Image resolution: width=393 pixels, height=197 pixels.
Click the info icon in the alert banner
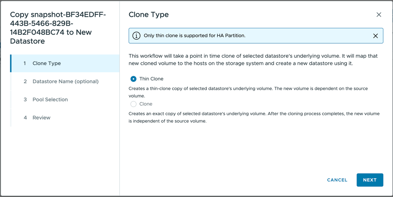pyautogui.click(x=136, y=36)
